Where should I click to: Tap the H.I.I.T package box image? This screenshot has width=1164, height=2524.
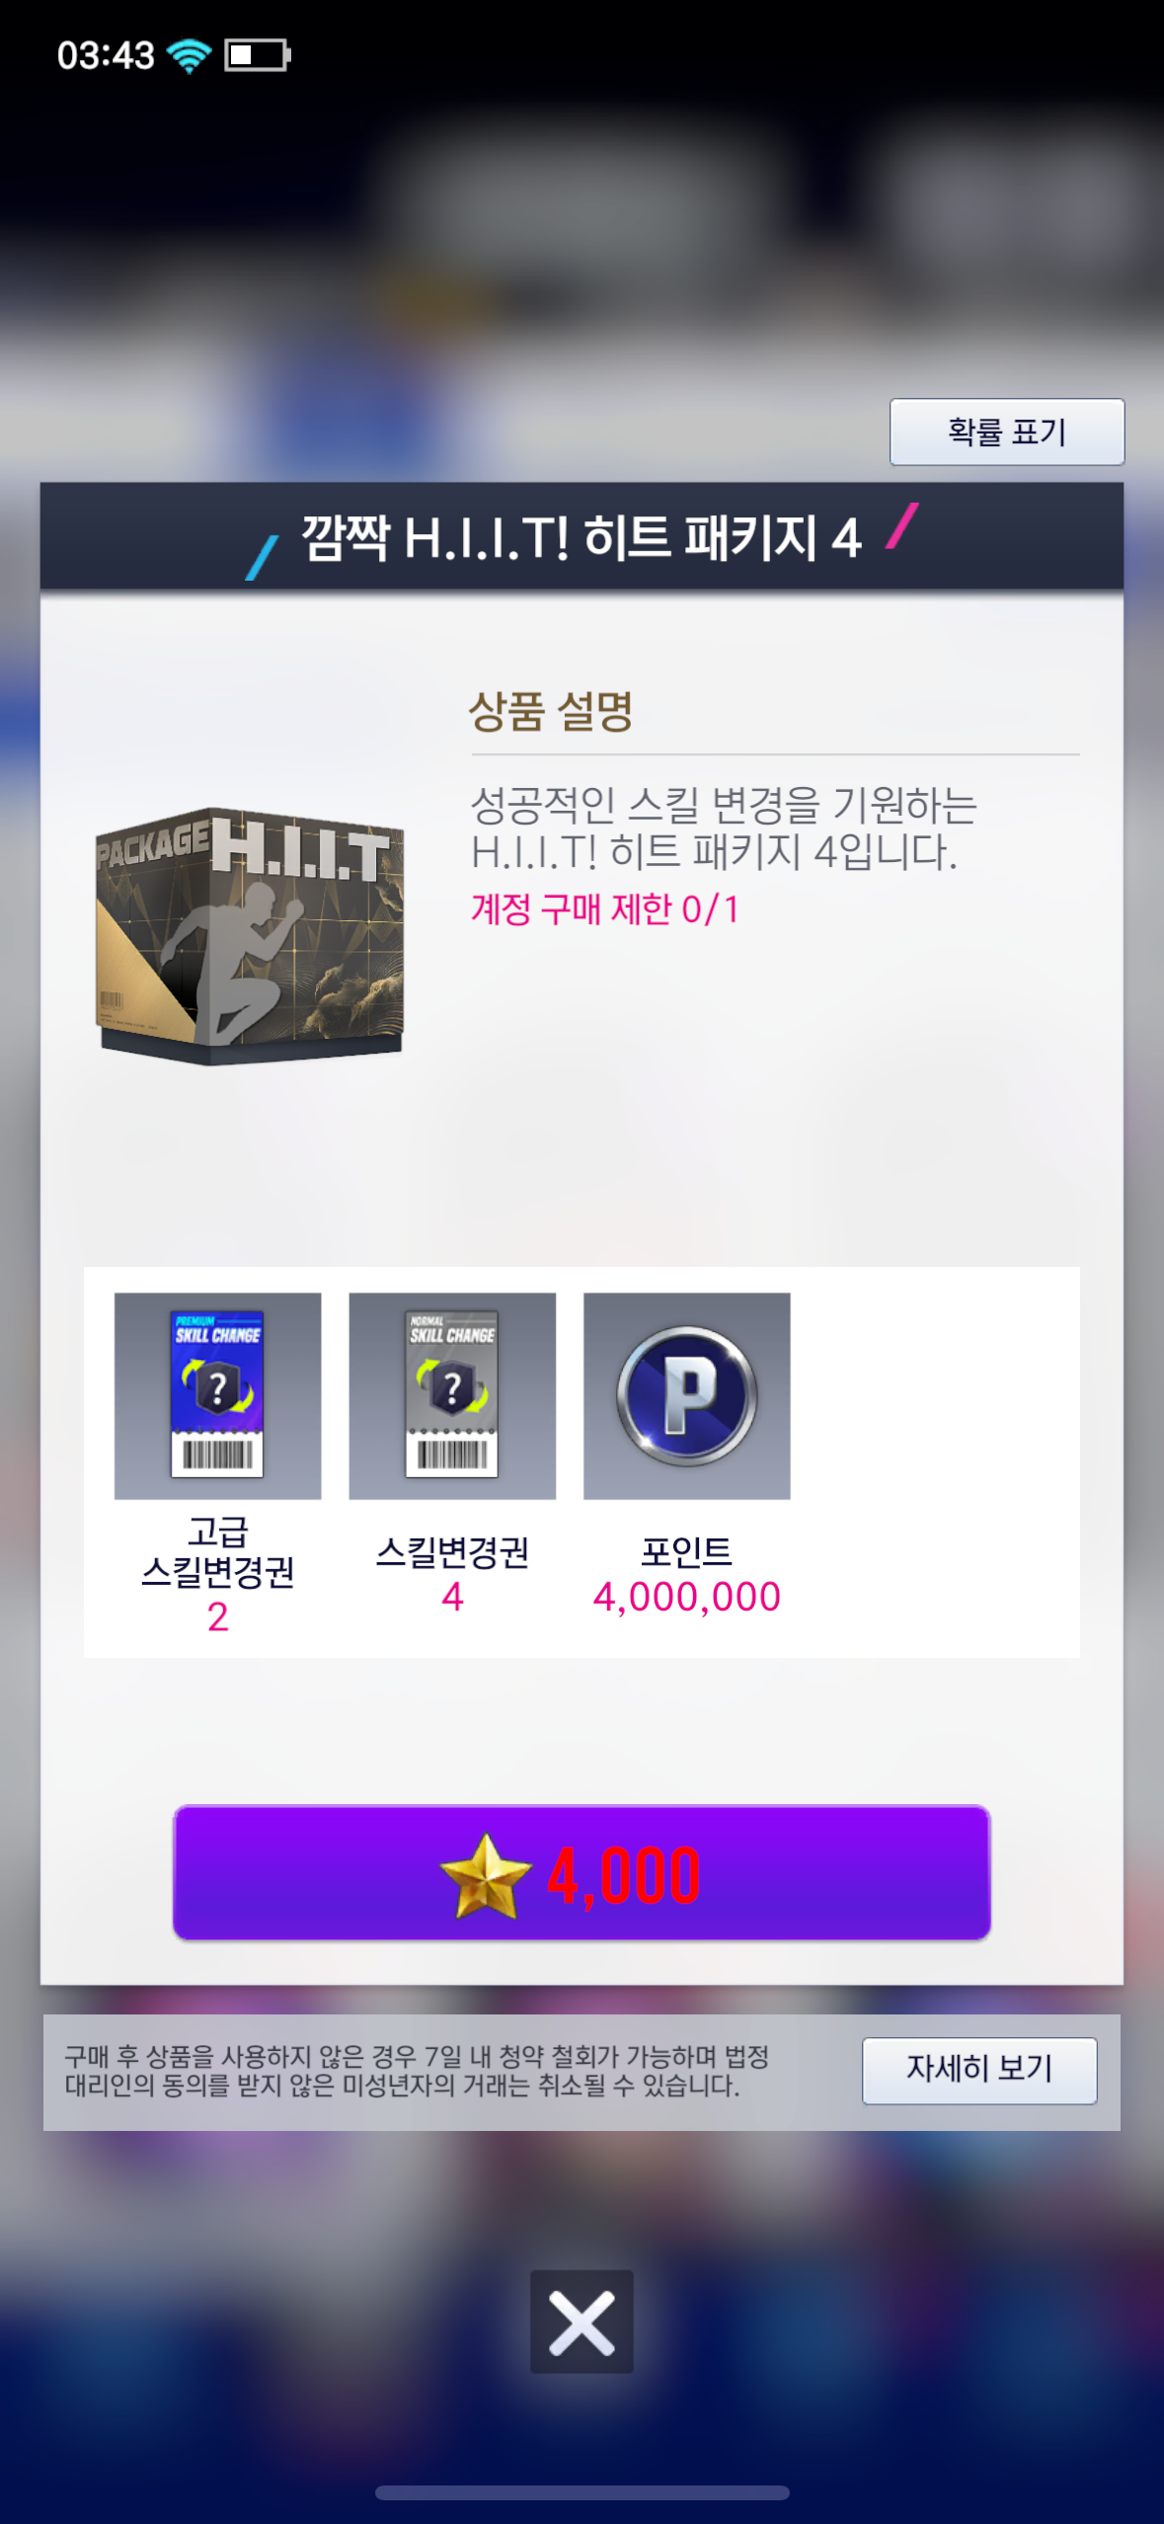point(250,935)
